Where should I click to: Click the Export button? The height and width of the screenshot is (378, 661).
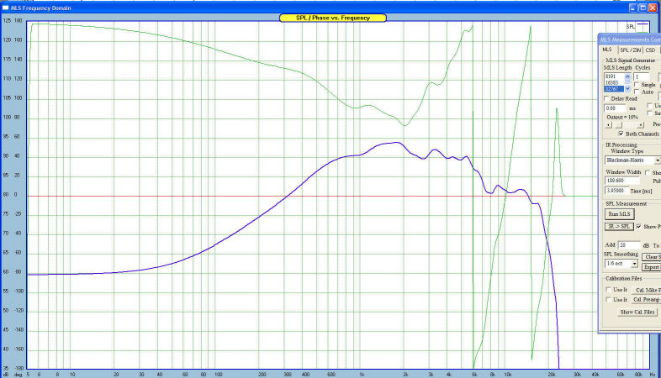pyautogui.click(x=652, y=267)
